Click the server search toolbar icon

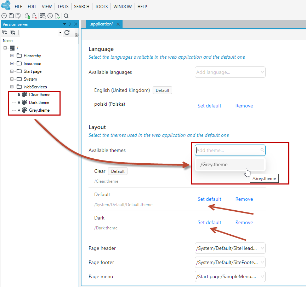pos(43,16)
